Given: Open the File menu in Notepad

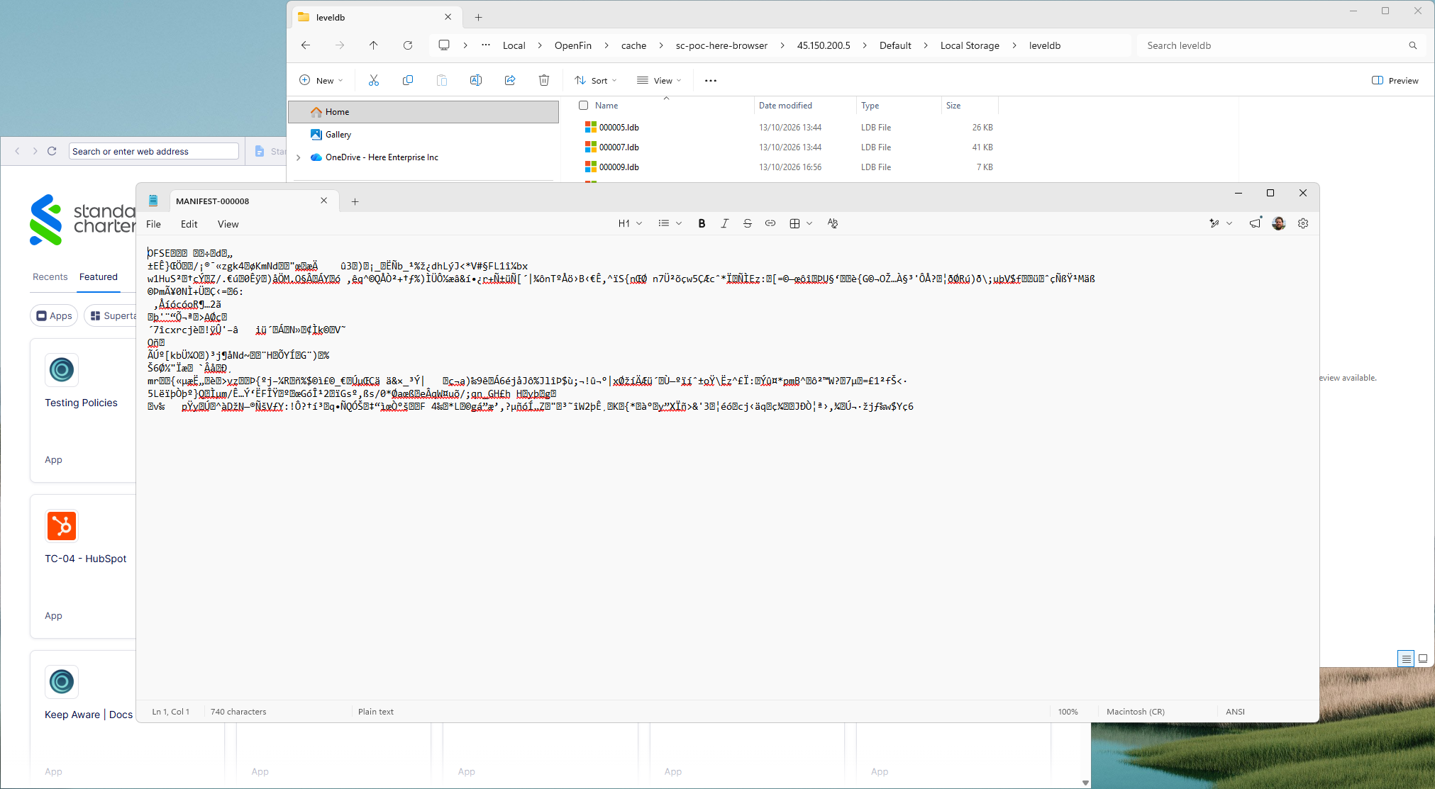Looking at the screenshot, I should pos(153,224).
